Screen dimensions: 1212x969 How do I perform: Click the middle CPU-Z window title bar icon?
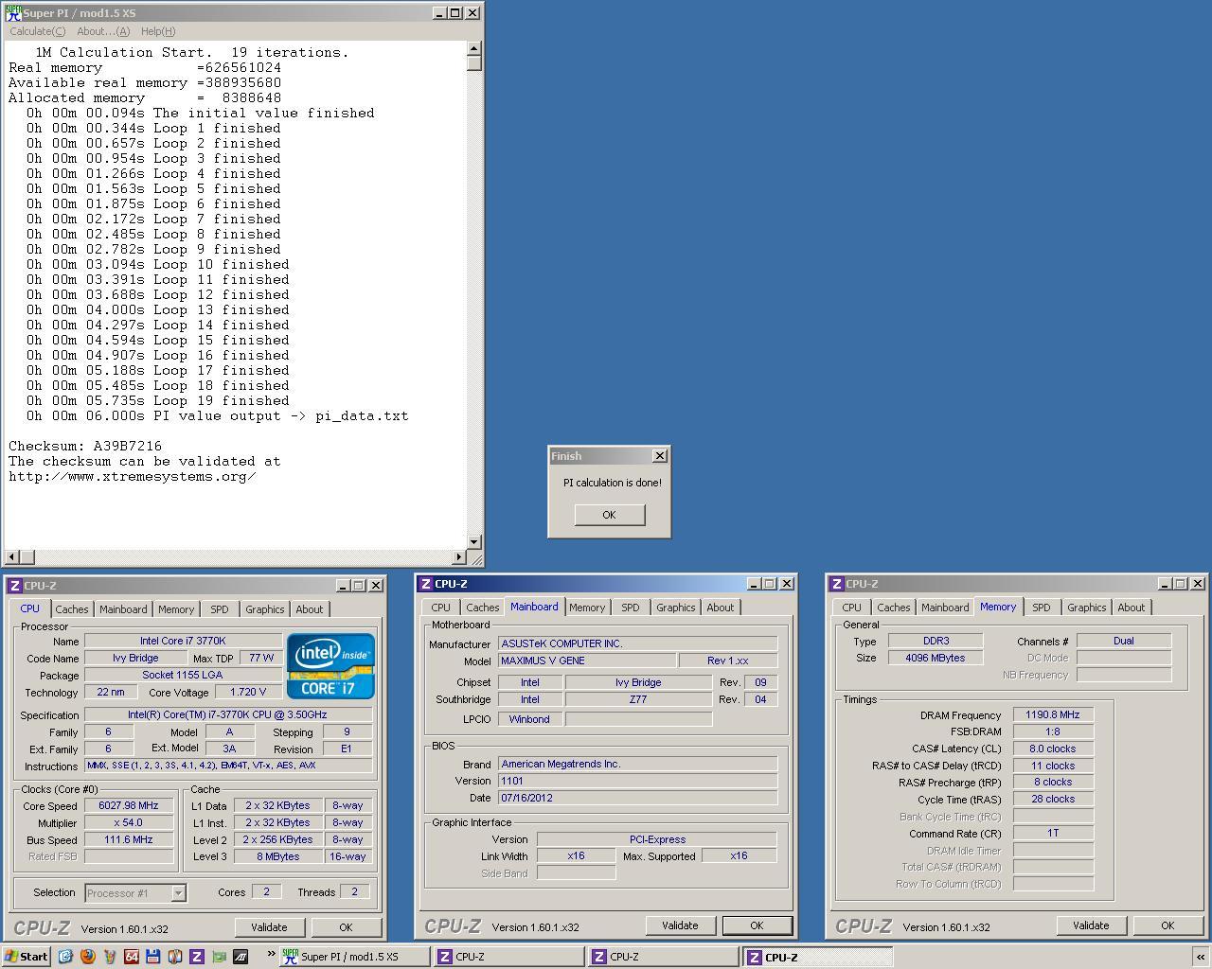tap(425, 584)
